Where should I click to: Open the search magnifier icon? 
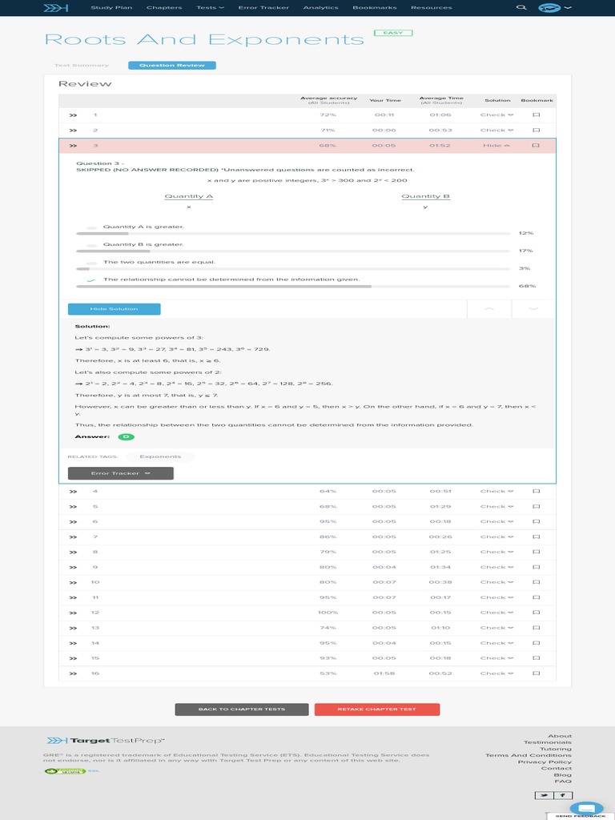[x=521, y=7]
